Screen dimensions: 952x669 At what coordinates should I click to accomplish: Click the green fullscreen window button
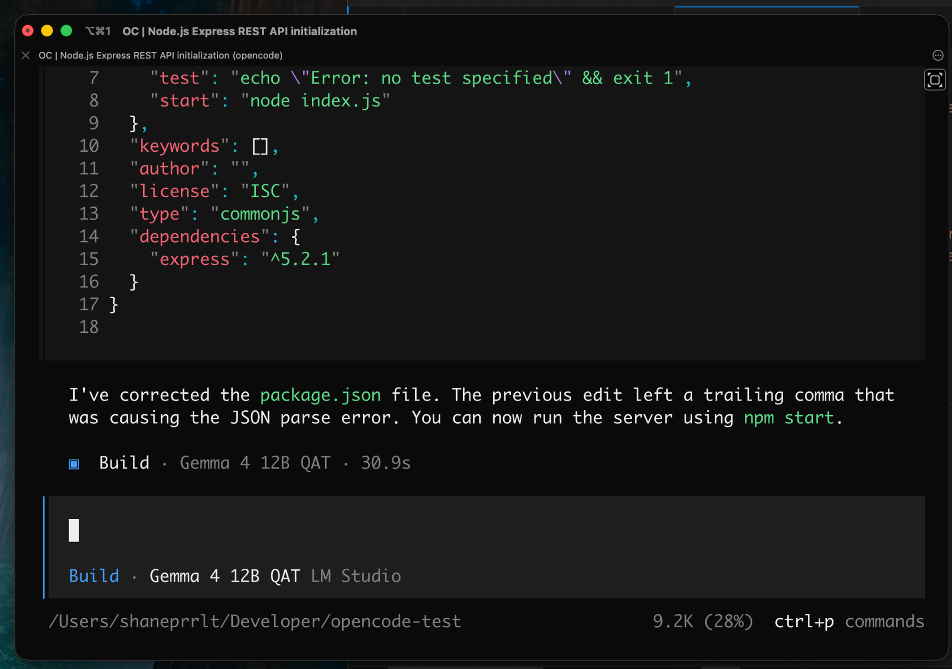pos(67,31)
